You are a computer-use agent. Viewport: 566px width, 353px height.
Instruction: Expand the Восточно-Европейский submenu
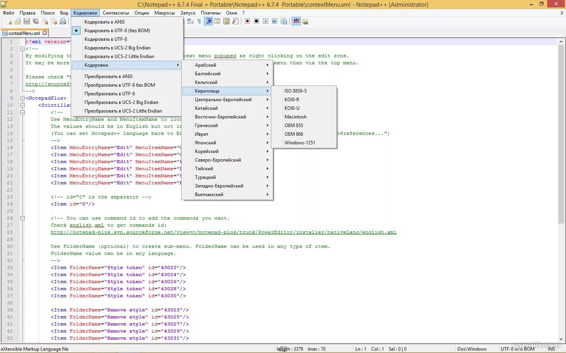227,117
